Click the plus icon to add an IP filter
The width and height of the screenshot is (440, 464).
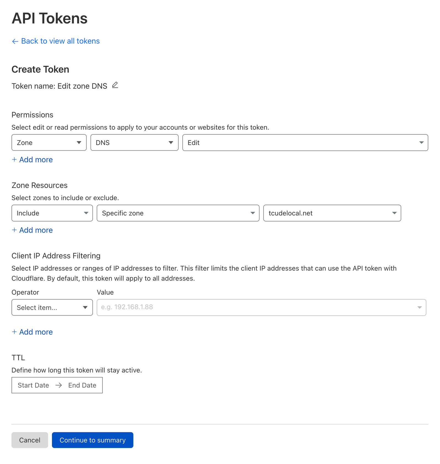(x=14, y=332)
